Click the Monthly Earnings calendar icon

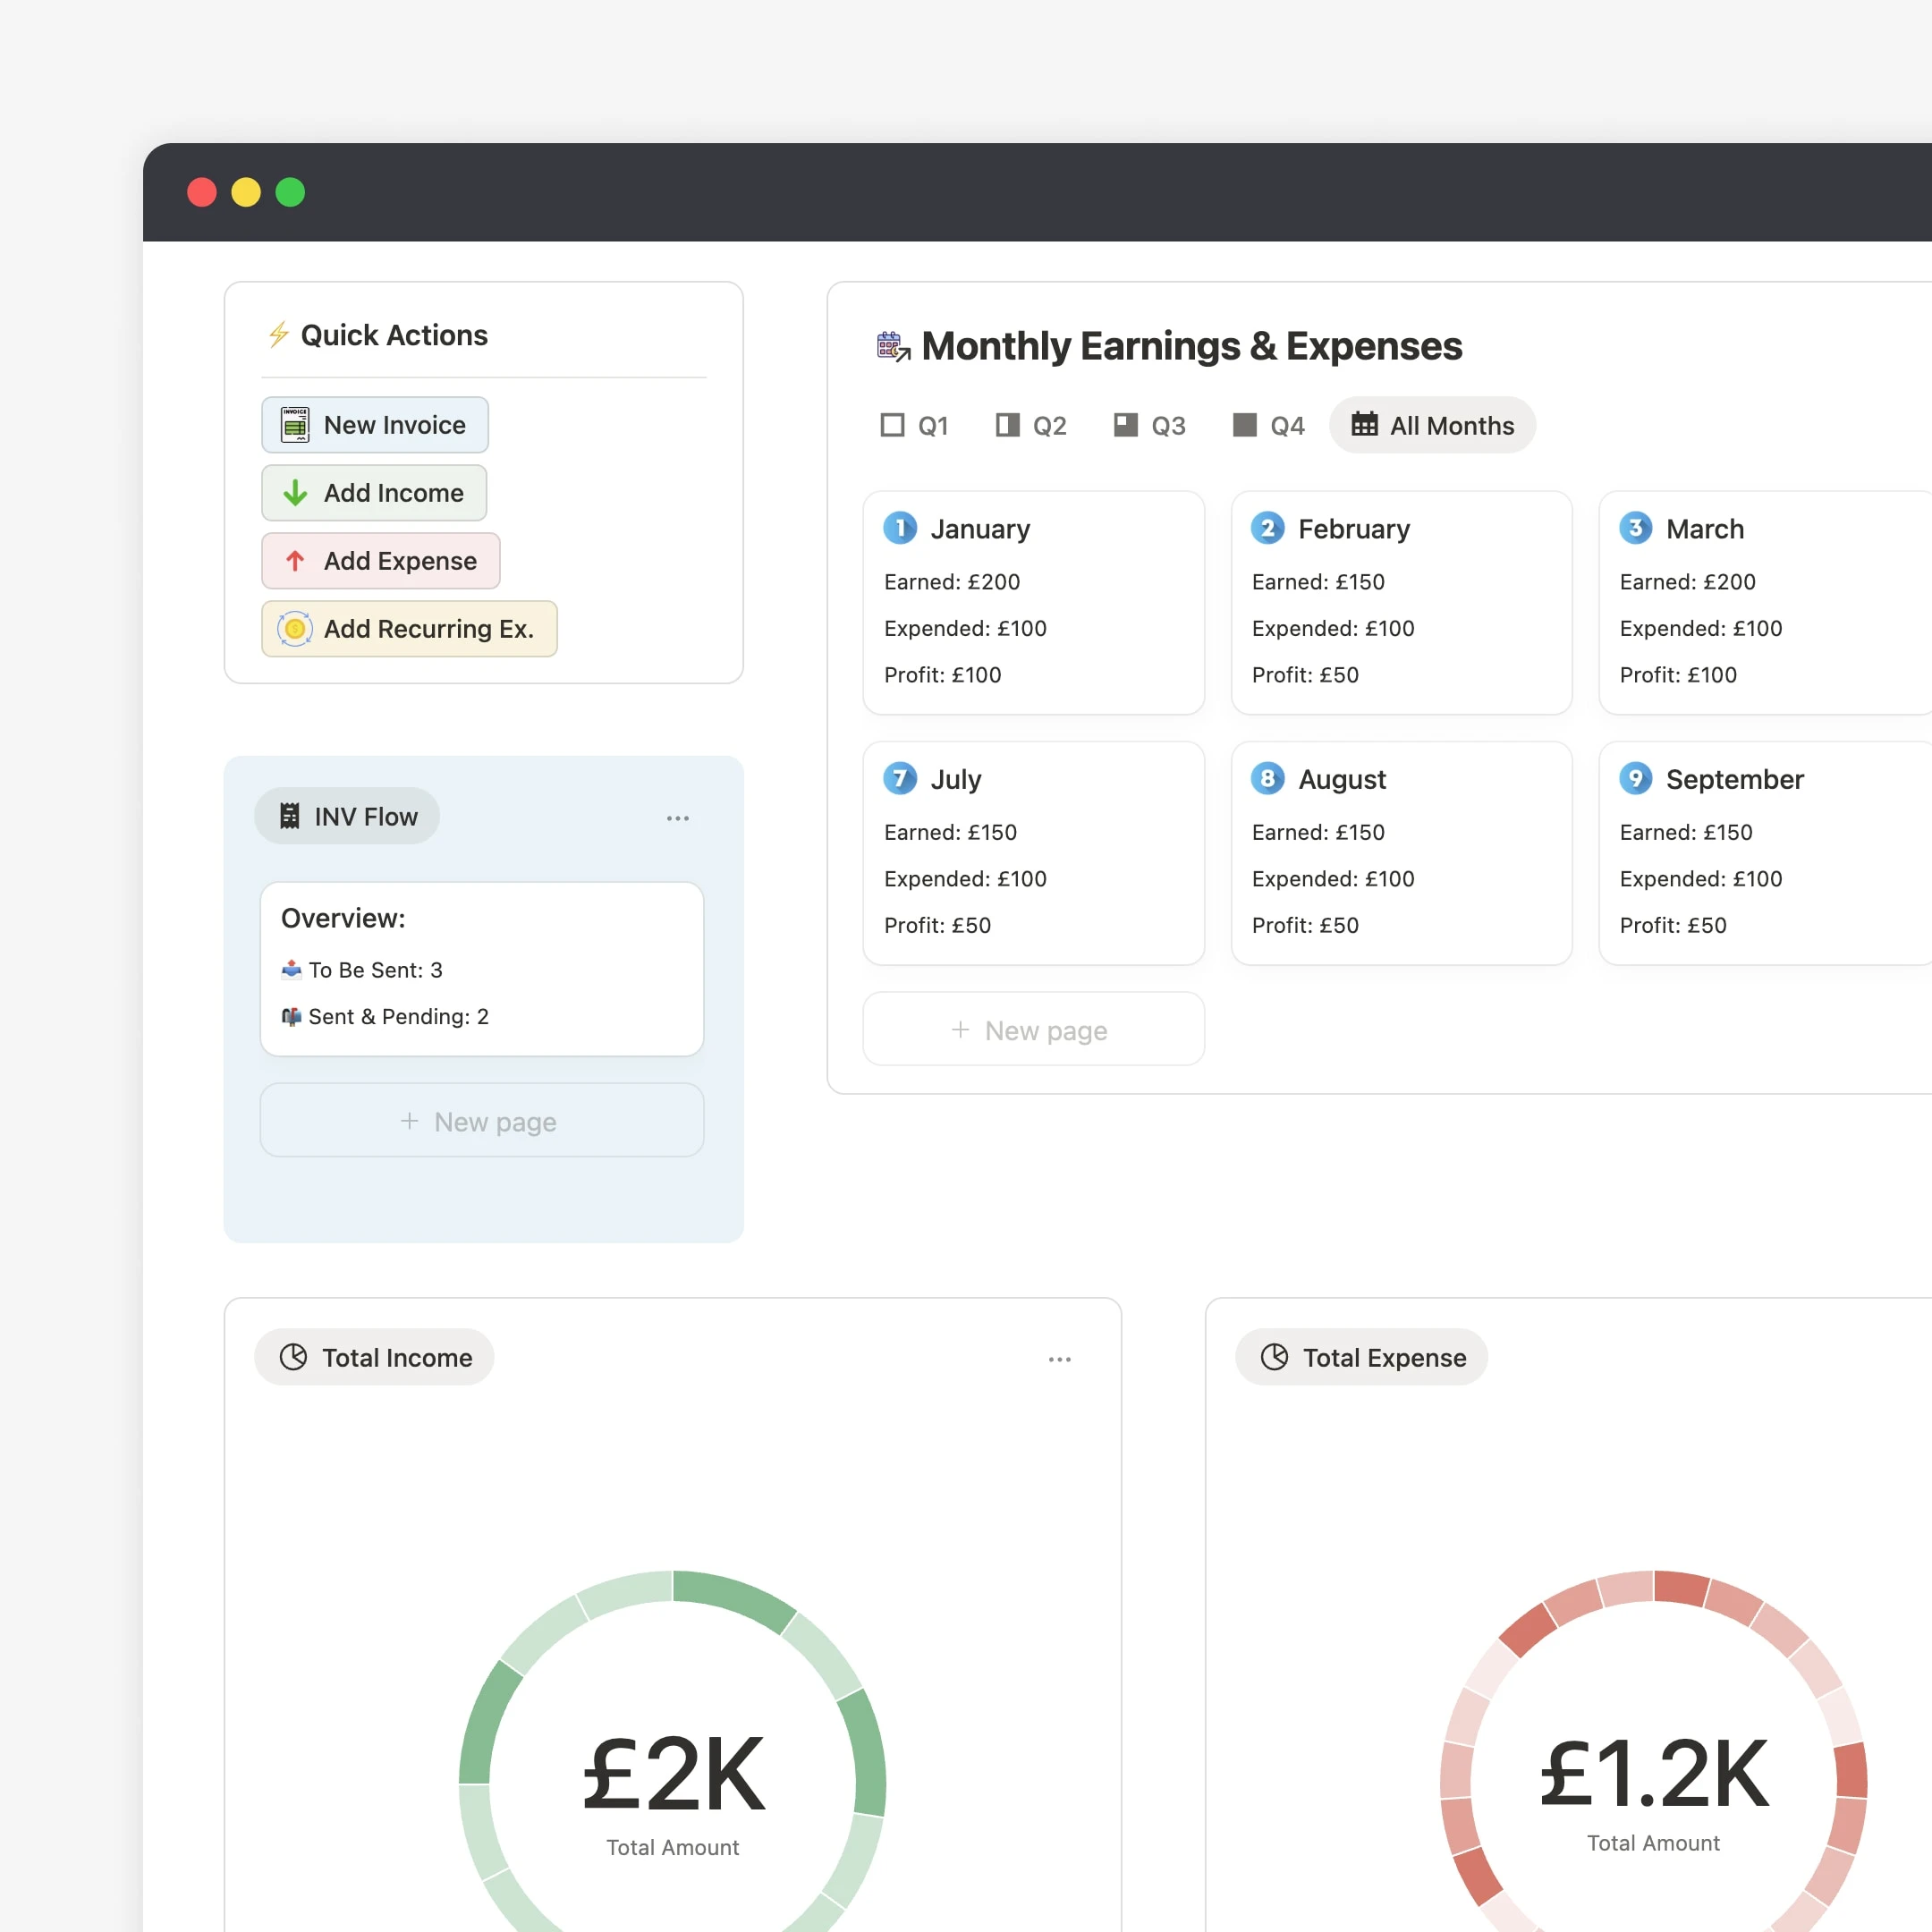click(893, 346)
